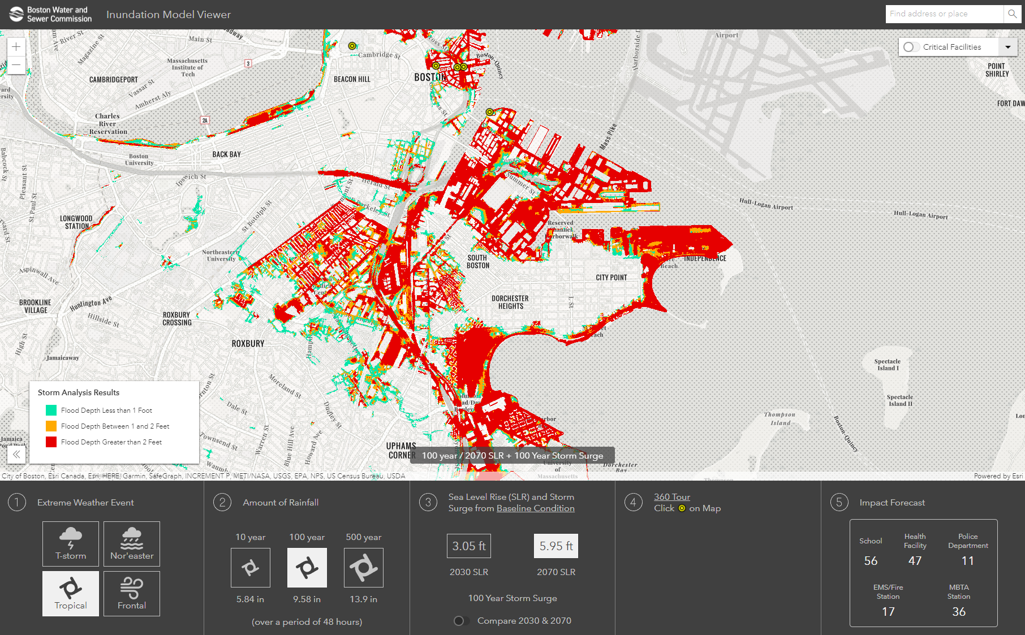This screenshot has width=1025, height=635.
Task: Open the 360 Tour link
Action: point(672,496)
